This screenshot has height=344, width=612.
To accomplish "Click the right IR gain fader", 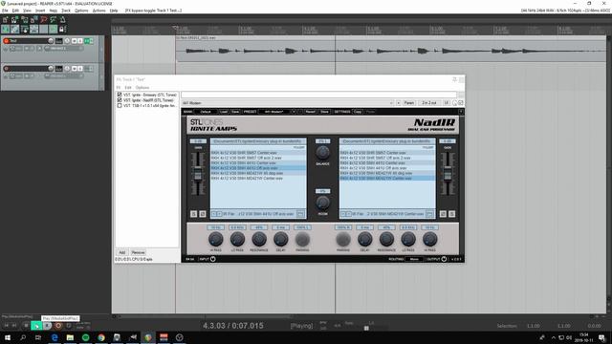I will pyautogui.click(x=448, y=174).
